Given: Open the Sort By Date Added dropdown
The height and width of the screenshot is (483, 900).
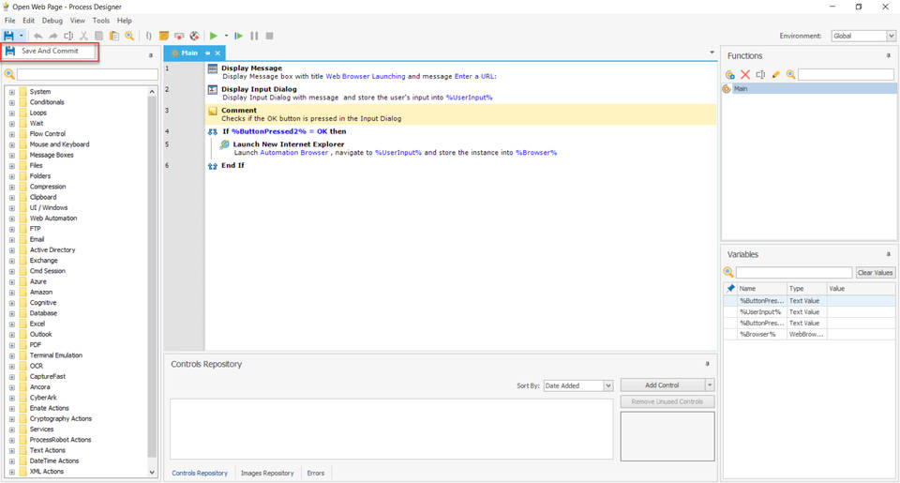Looking at the screenshot, I should tap(578, 386).
